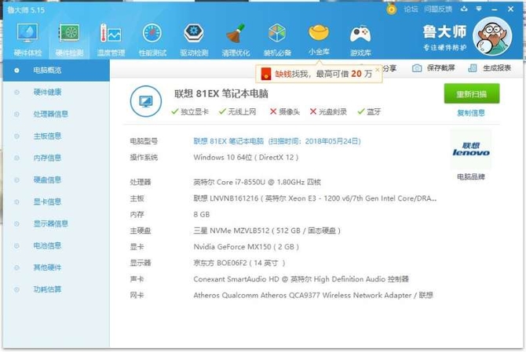This screenshot has width=526, height=352.
Task: Click the red envelope icon in loan popup
Action: [265, 74]
